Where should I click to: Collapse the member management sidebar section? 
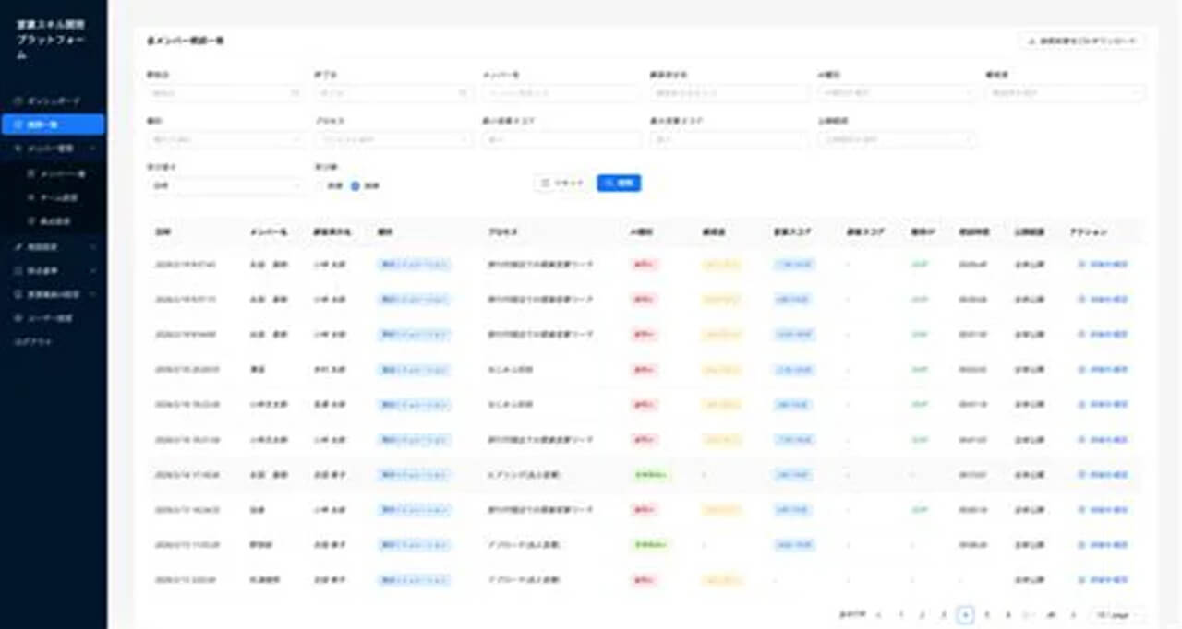click(93, 148)
